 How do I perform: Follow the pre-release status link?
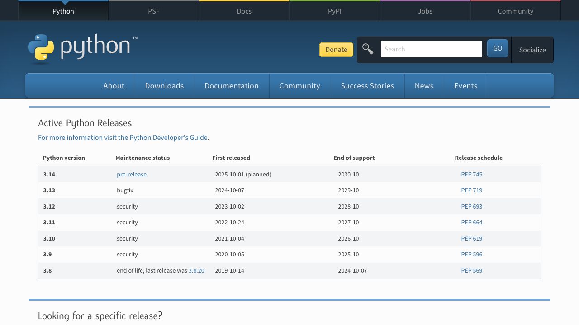click(x=132, y=175)
